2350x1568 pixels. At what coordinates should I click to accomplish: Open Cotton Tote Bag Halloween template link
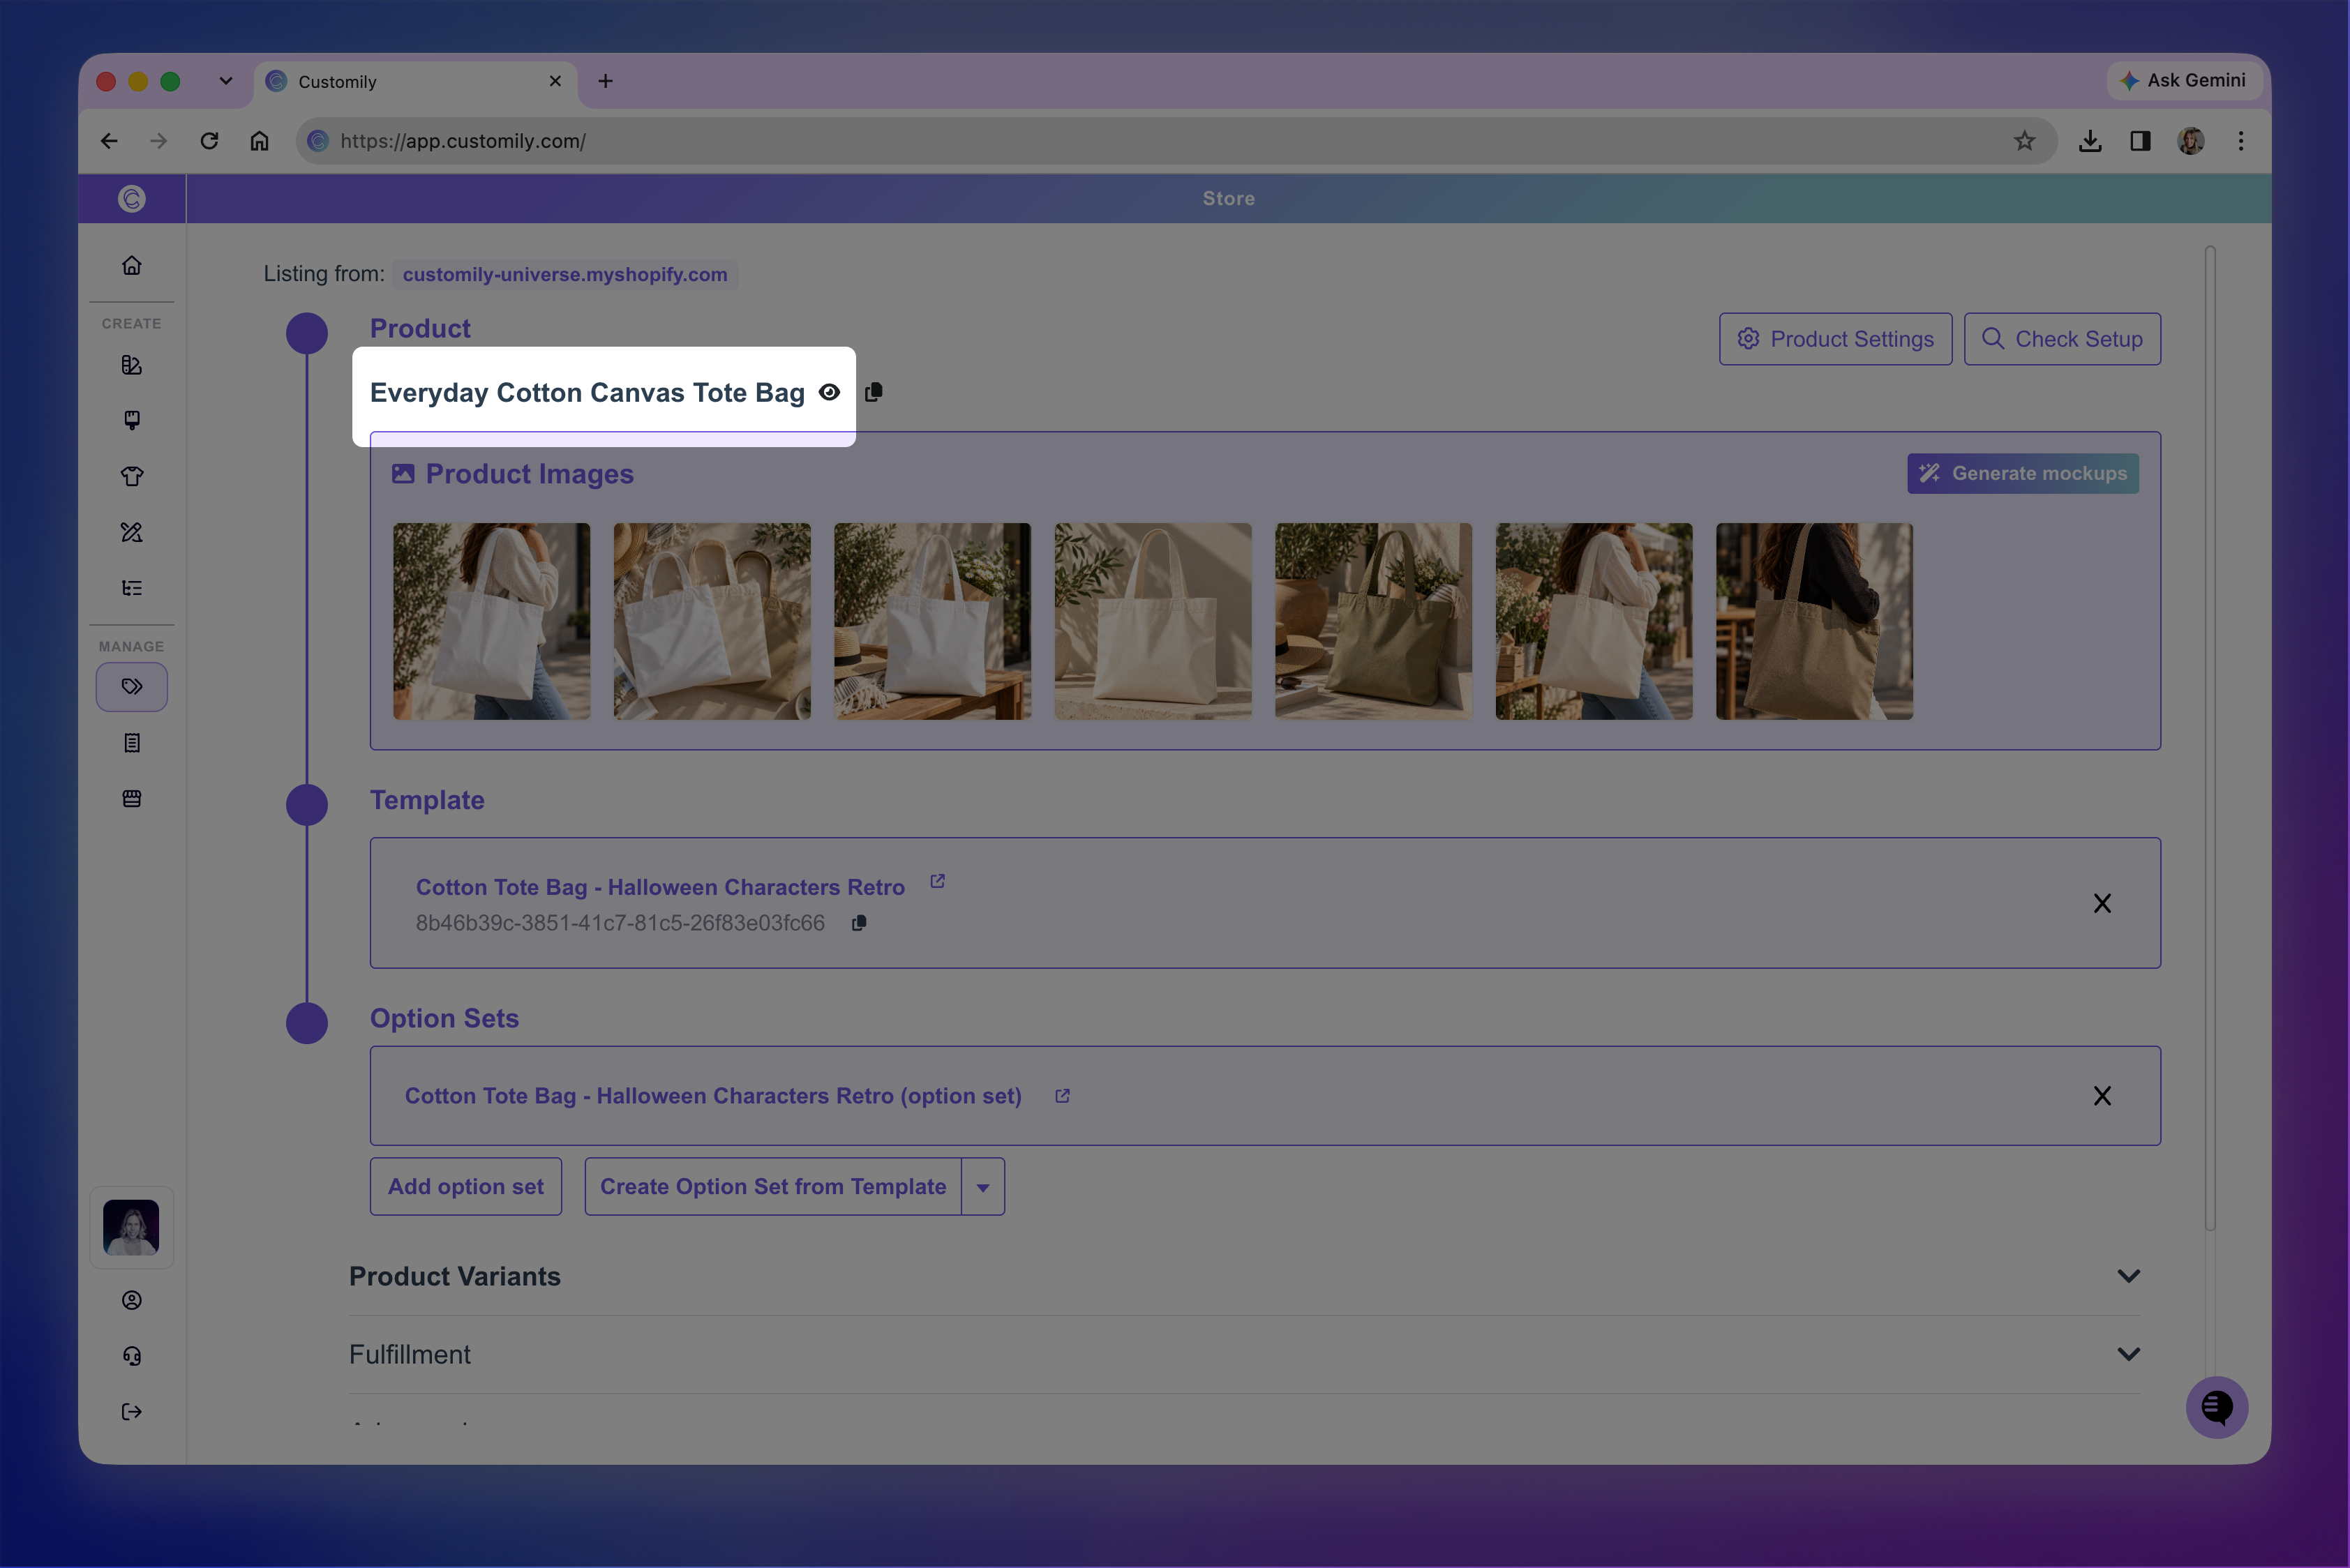pyautogui.click(x=660, y=887)
